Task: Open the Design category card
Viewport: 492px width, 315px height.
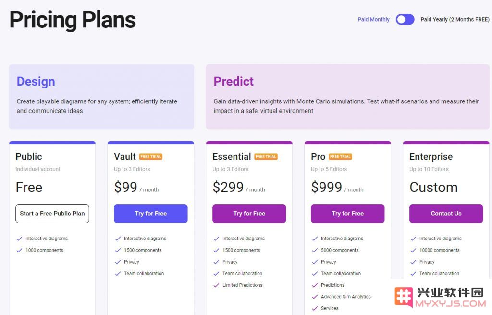Action: click(101, 97)
